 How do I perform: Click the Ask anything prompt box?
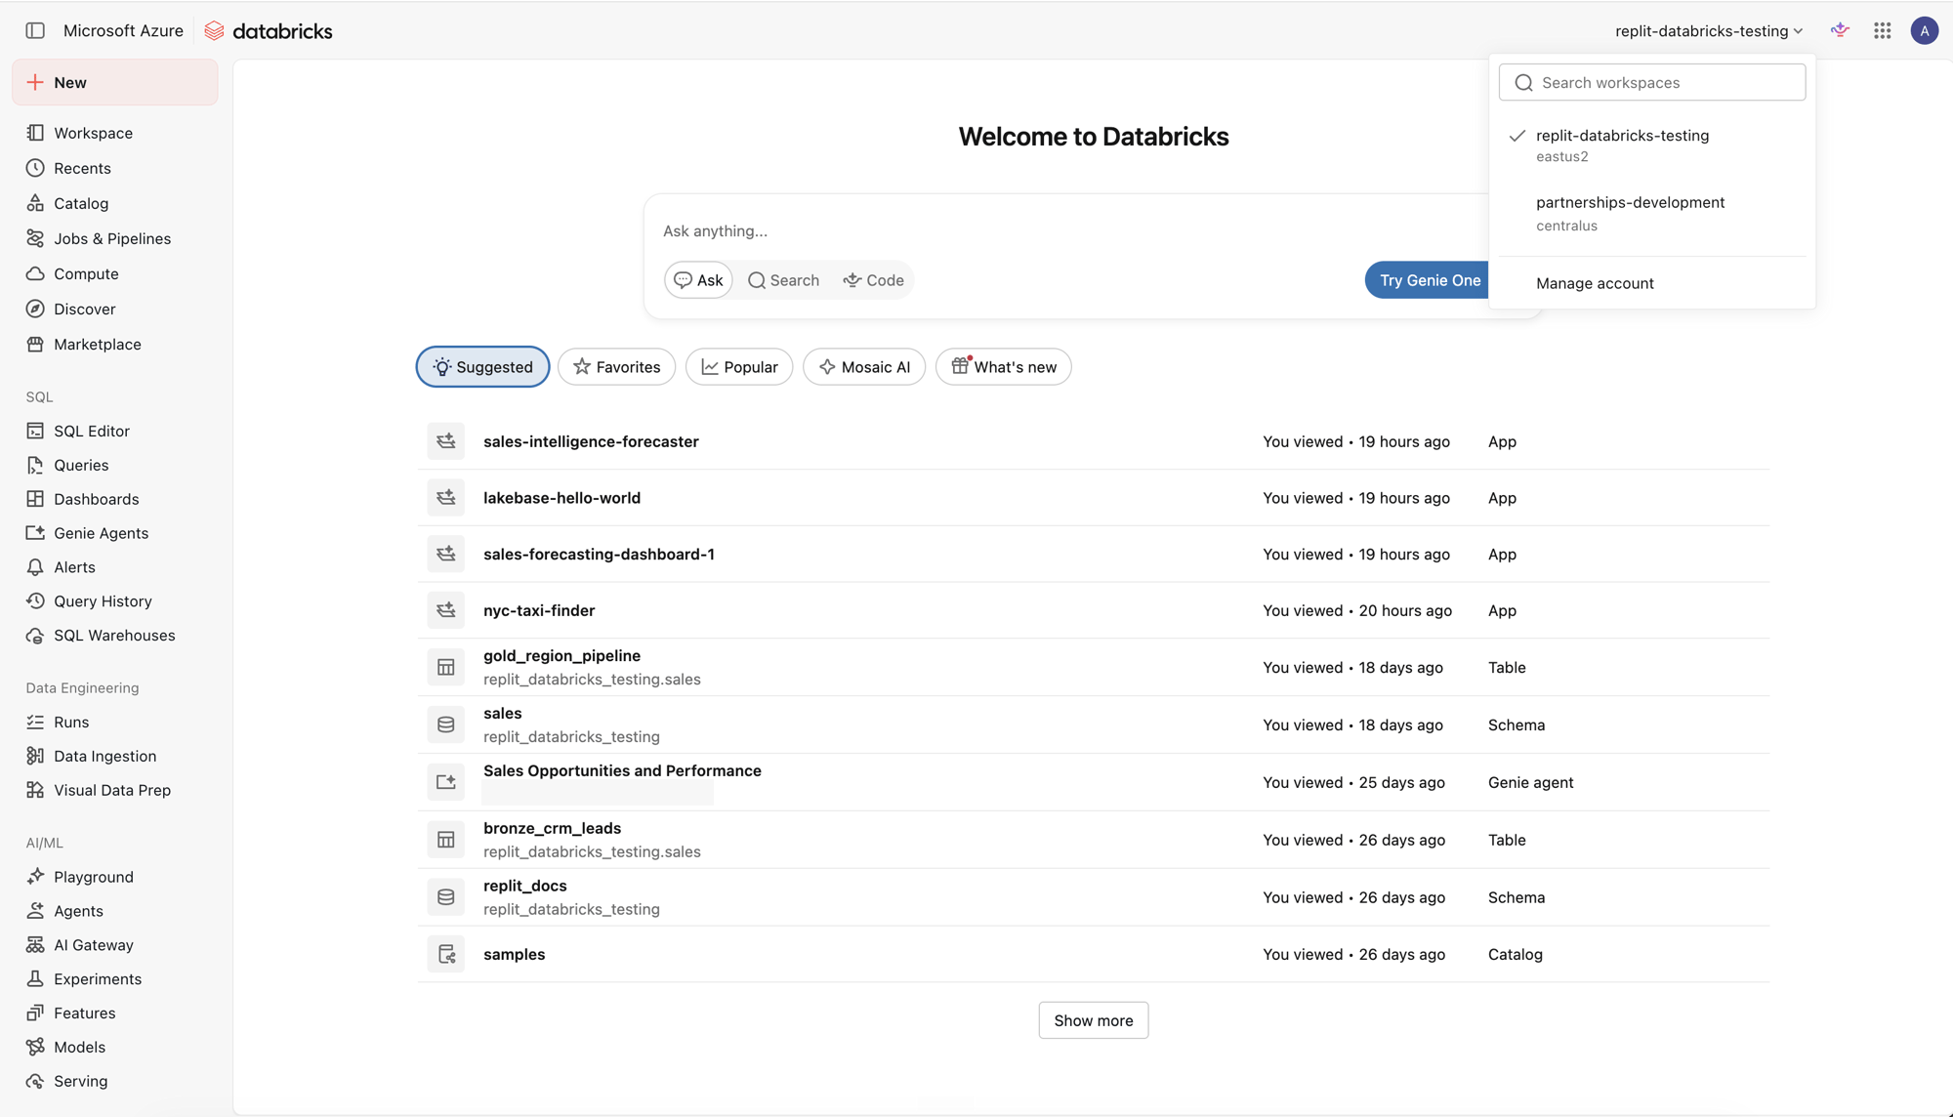pos(1064,230)
